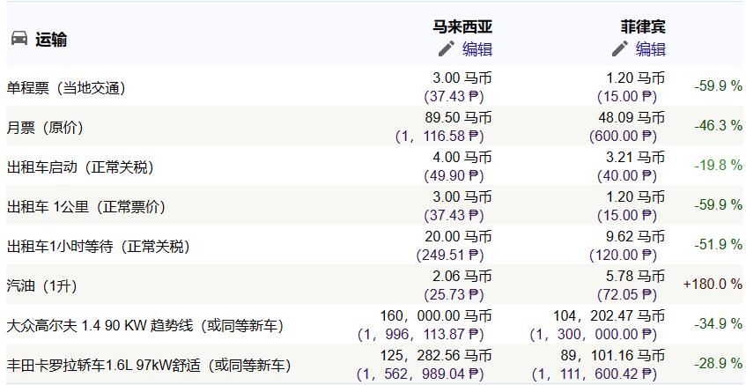This screenshot has height=385, width=746.
Task: Select the row label 汽油（1升）
Action: pyautogui.click(x=42, y=286)
